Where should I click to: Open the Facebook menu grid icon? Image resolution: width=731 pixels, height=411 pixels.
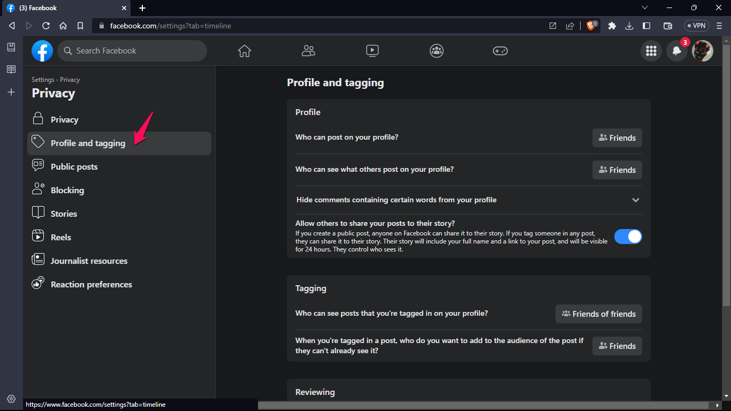click(651, 51)
